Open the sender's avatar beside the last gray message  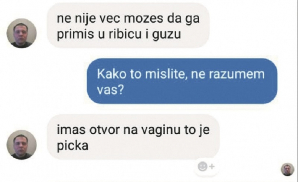tap(22, 145)
